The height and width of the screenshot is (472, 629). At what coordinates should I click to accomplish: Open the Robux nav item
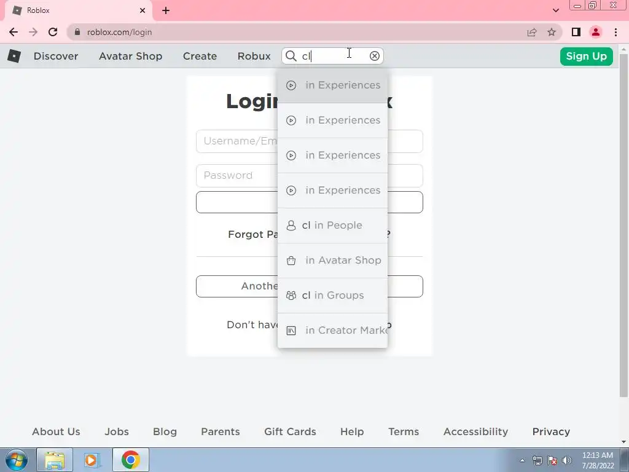click(x=254, y=56)
